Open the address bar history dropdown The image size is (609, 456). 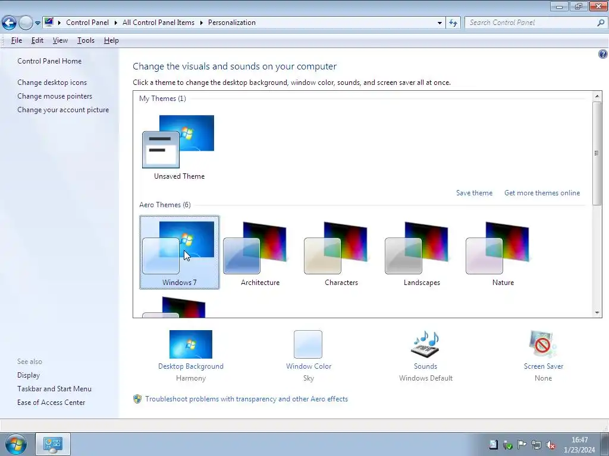(x=440, y=23)
